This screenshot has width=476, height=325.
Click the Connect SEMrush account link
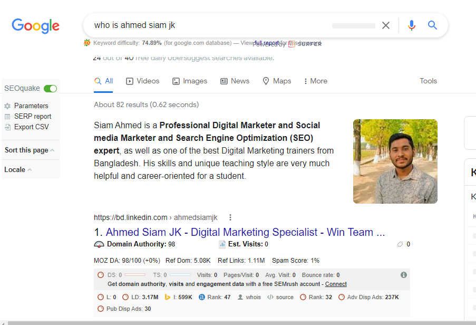pos(336,284)
